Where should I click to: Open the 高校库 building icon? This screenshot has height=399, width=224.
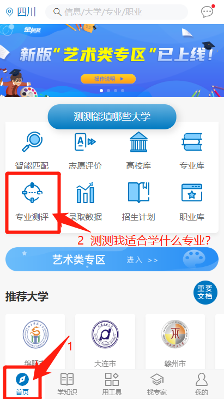(x=138, y=142)
